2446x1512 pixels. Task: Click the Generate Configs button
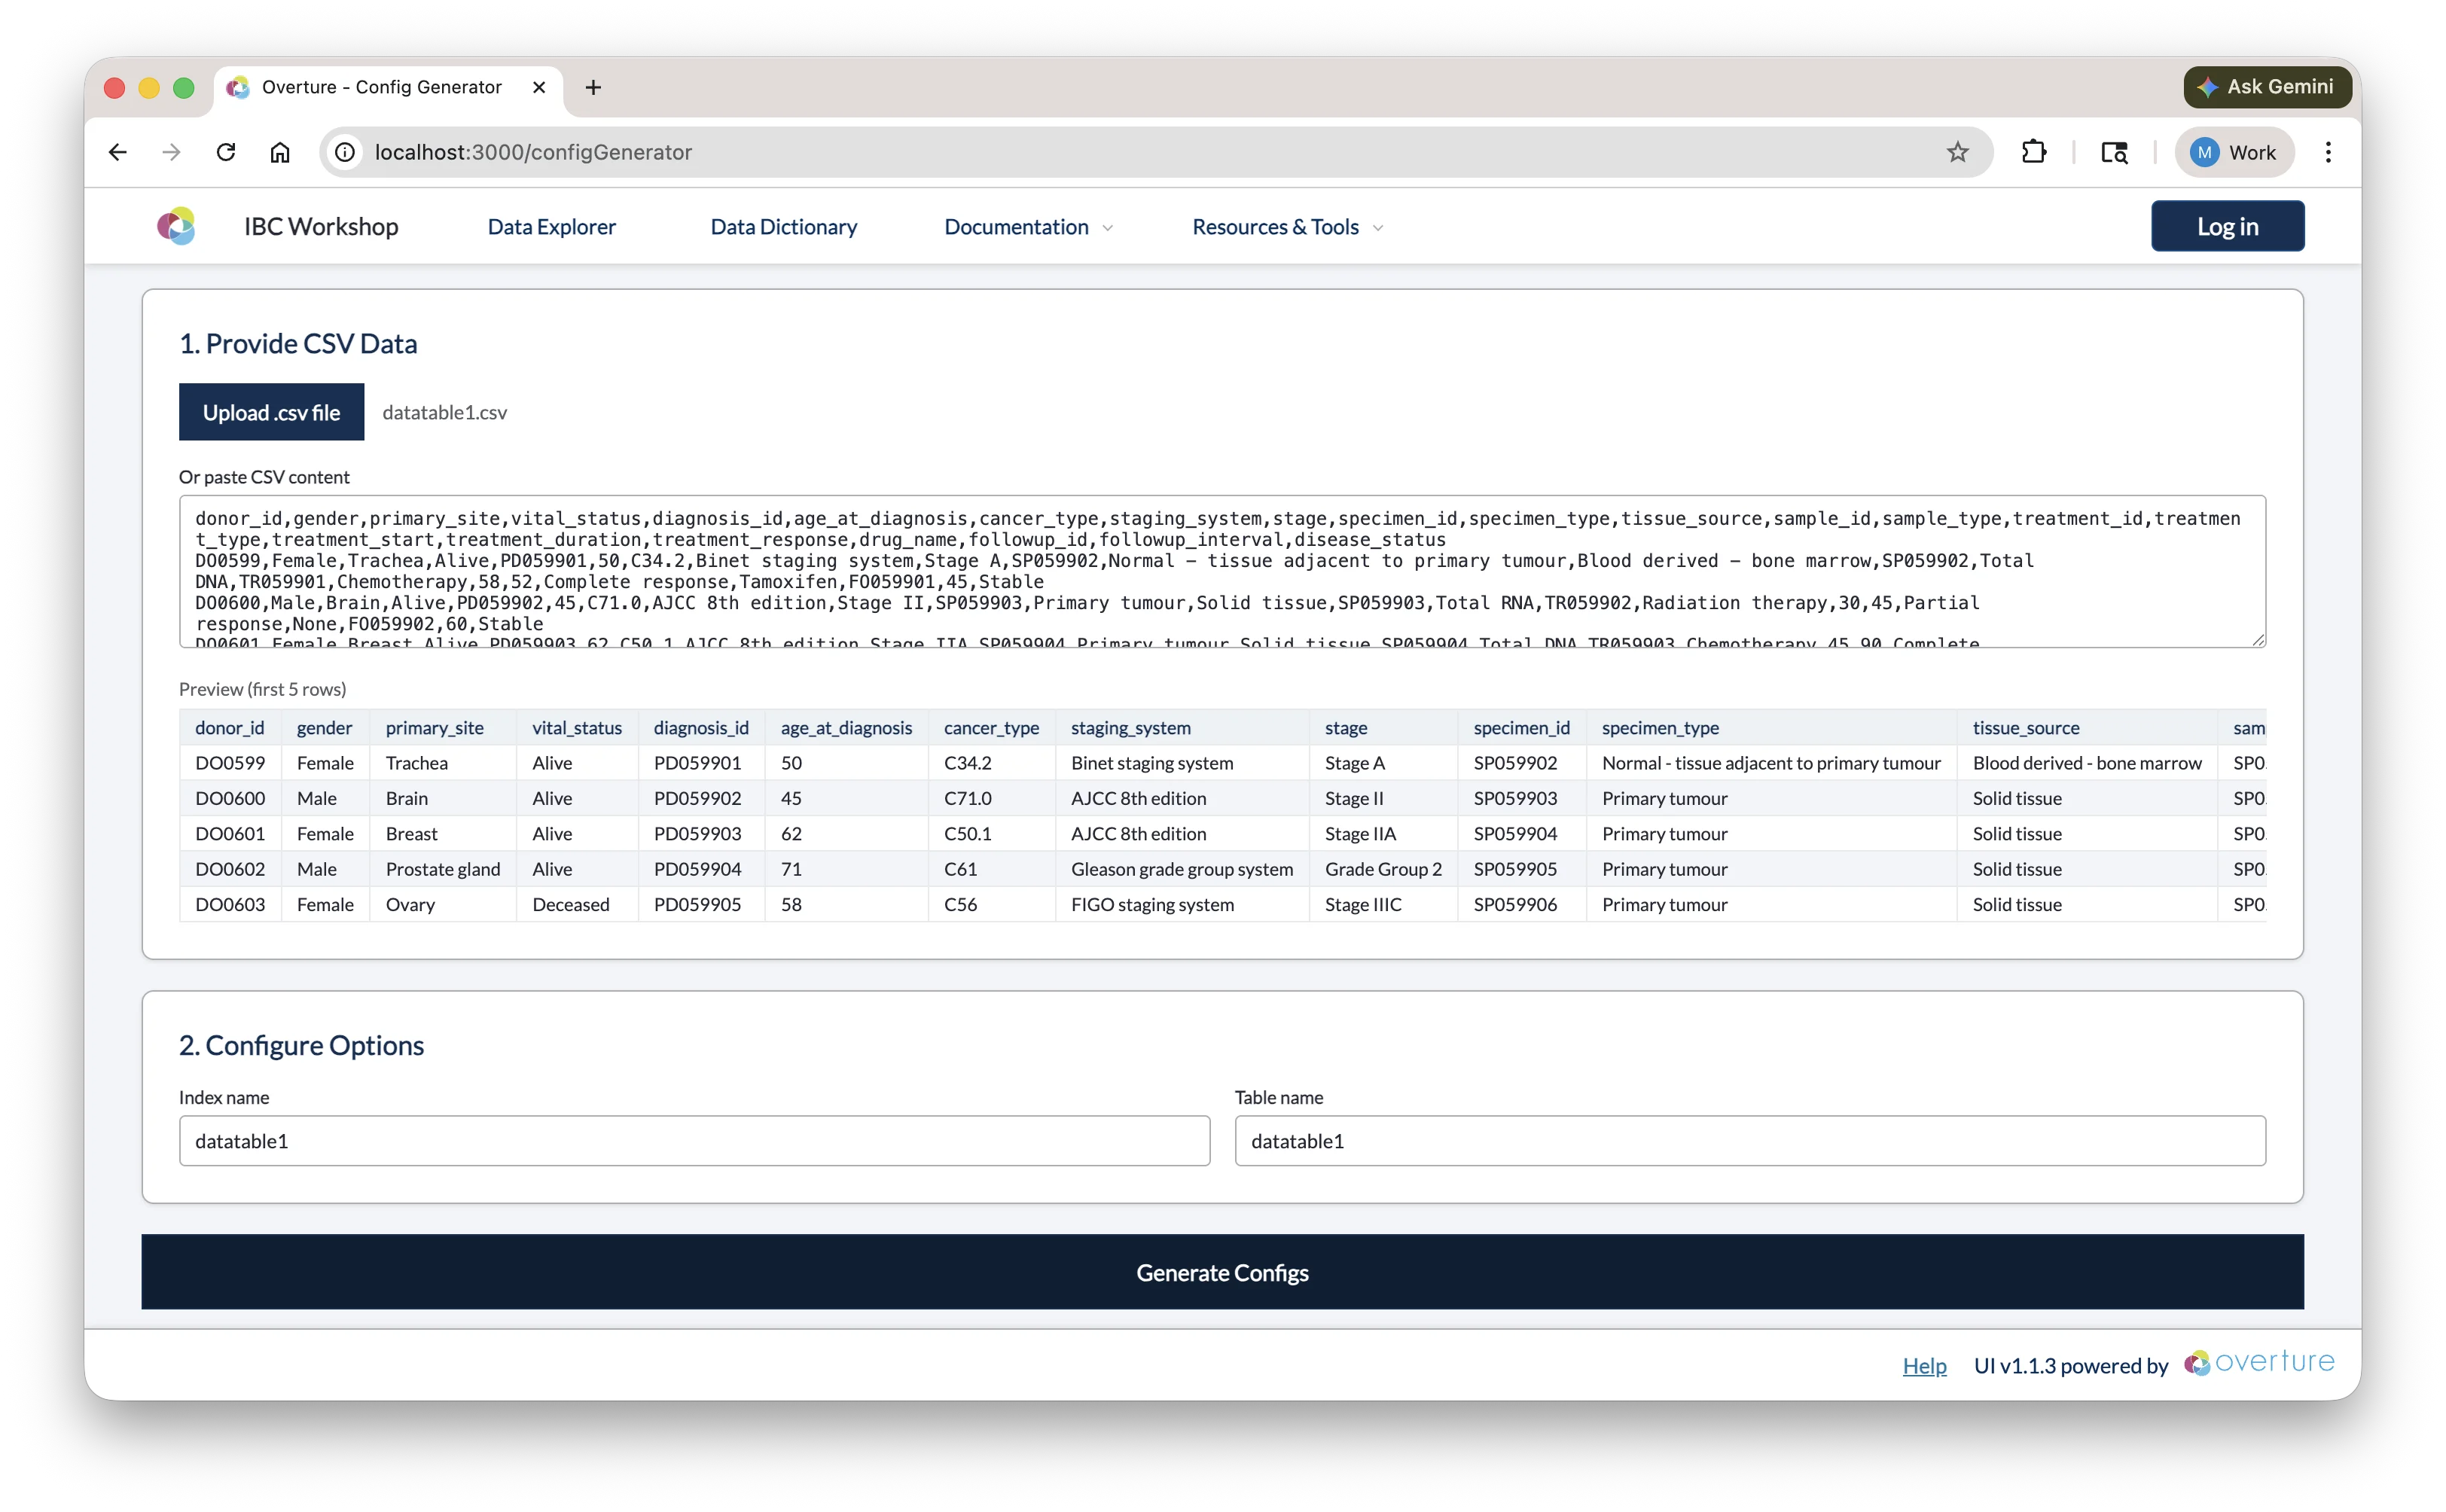1222,1272
